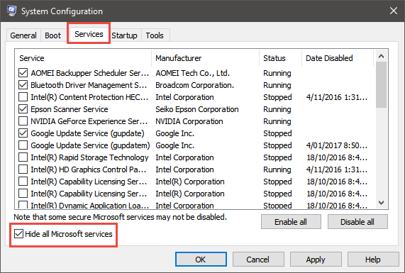Click the Cancel button
Viewport: 405px width, 273px height.
[x=258, y=260]
